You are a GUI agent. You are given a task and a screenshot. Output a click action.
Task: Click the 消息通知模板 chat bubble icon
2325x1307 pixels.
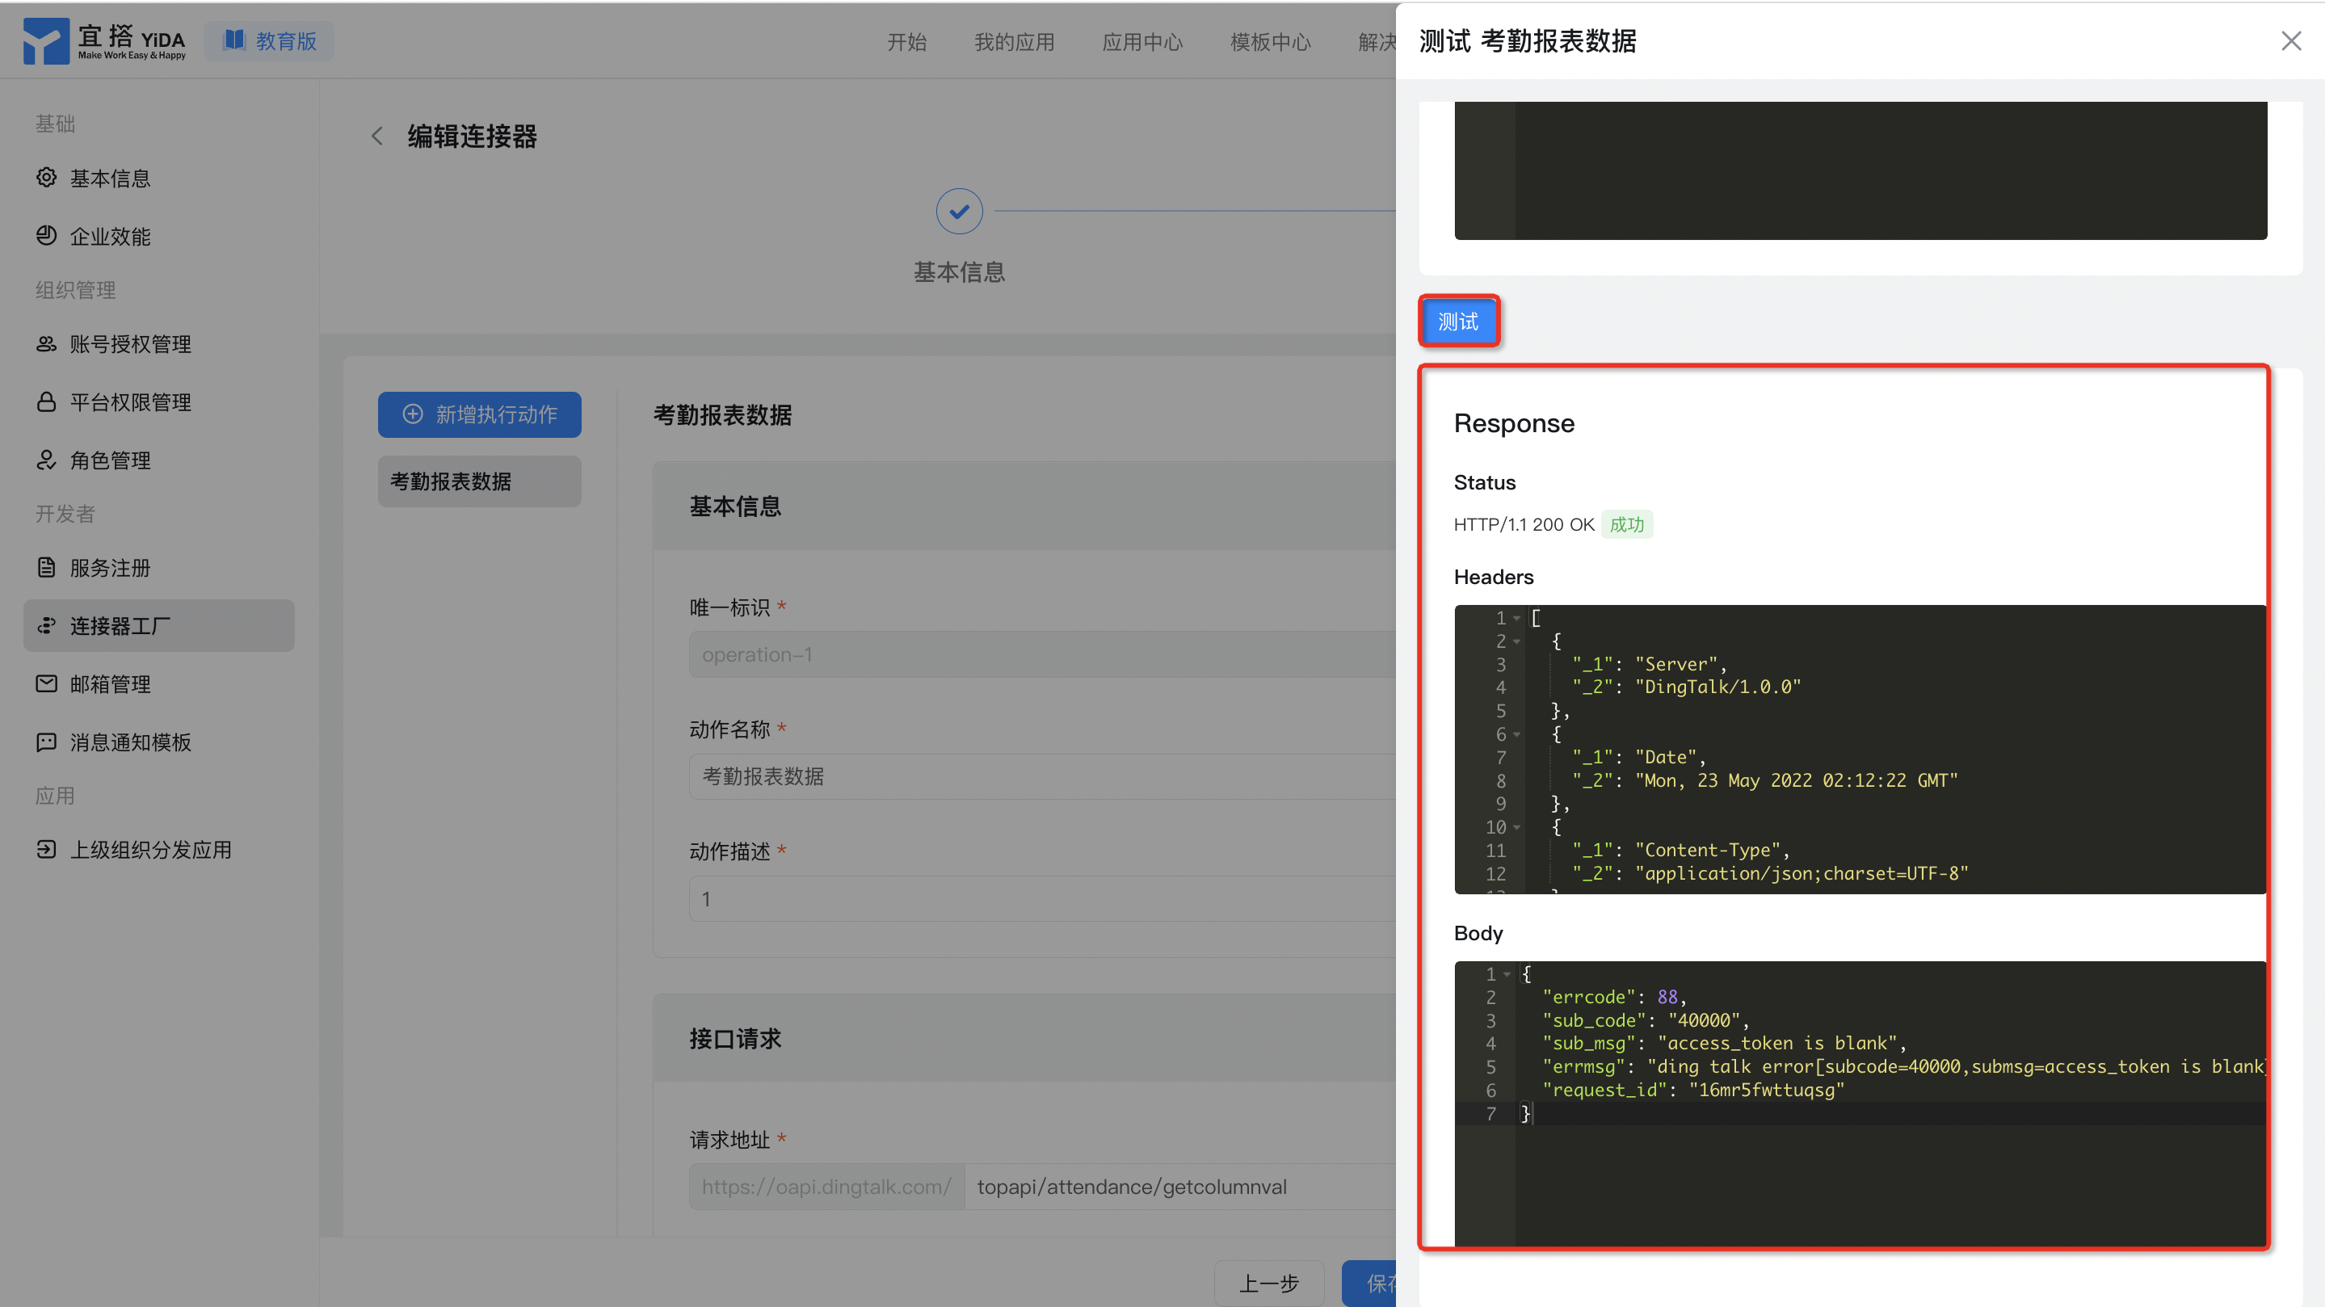46,742
